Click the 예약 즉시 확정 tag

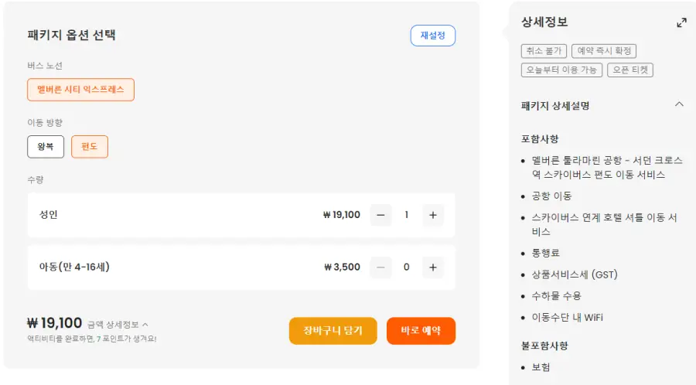pos(604,51)
